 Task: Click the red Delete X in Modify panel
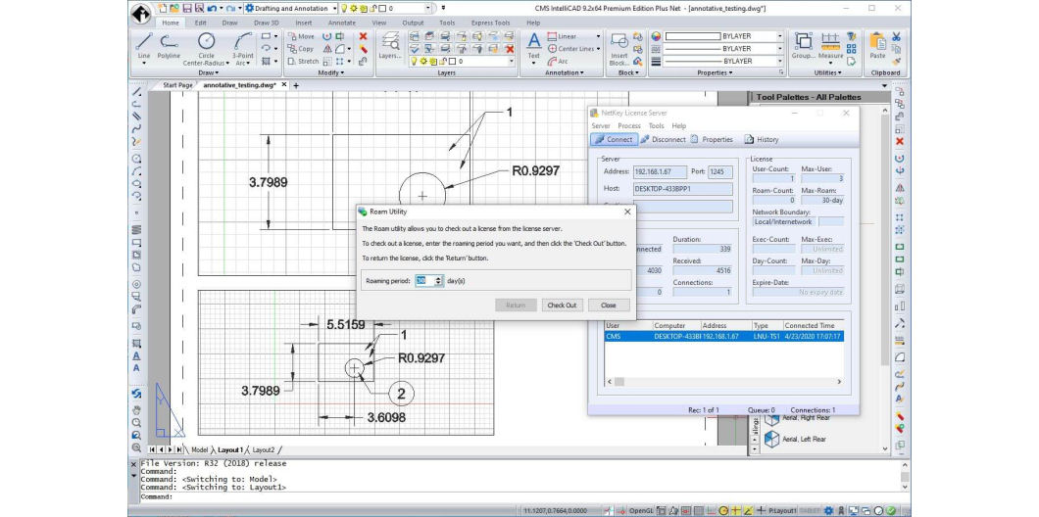coord(363,36)
